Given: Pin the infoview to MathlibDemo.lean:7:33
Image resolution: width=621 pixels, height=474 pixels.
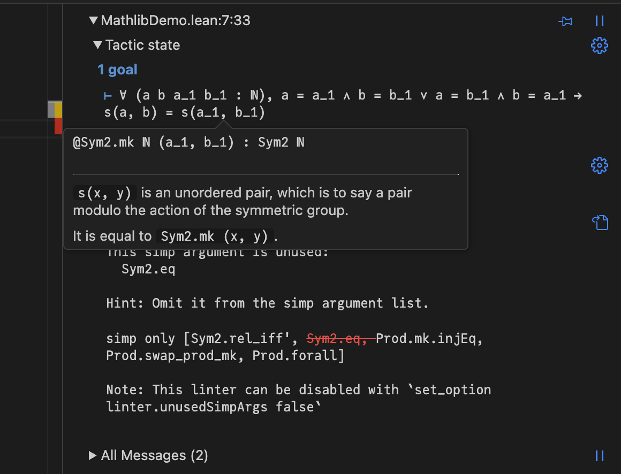Looking at the screenshot, I should click(565, 21).
